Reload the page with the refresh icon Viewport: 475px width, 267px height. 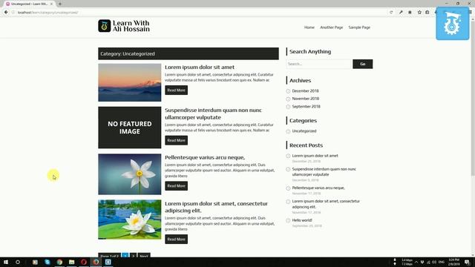391,13
